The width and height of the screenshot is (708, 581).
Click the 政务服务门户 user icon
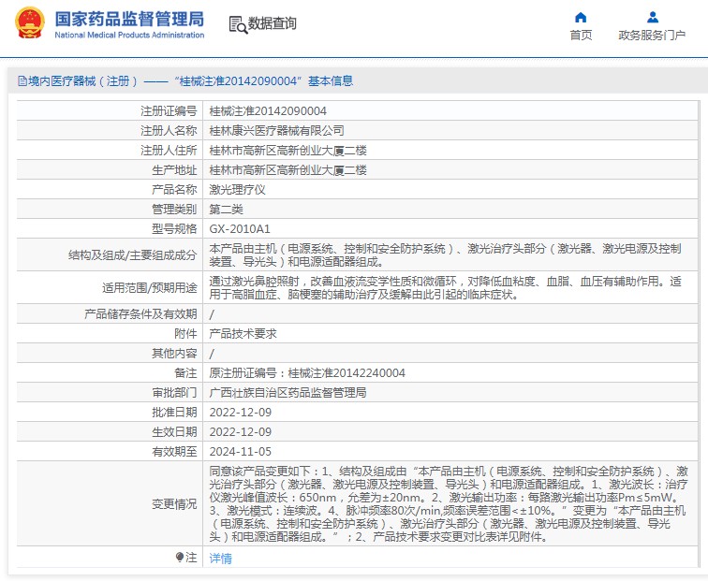(x=653, y=18)
